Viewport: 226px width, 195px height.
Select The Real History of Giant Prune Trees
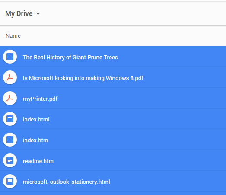click(70, 58)
